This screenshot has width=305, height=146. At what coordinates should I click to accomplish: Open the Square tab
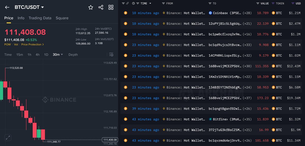[x=62, y=18]
